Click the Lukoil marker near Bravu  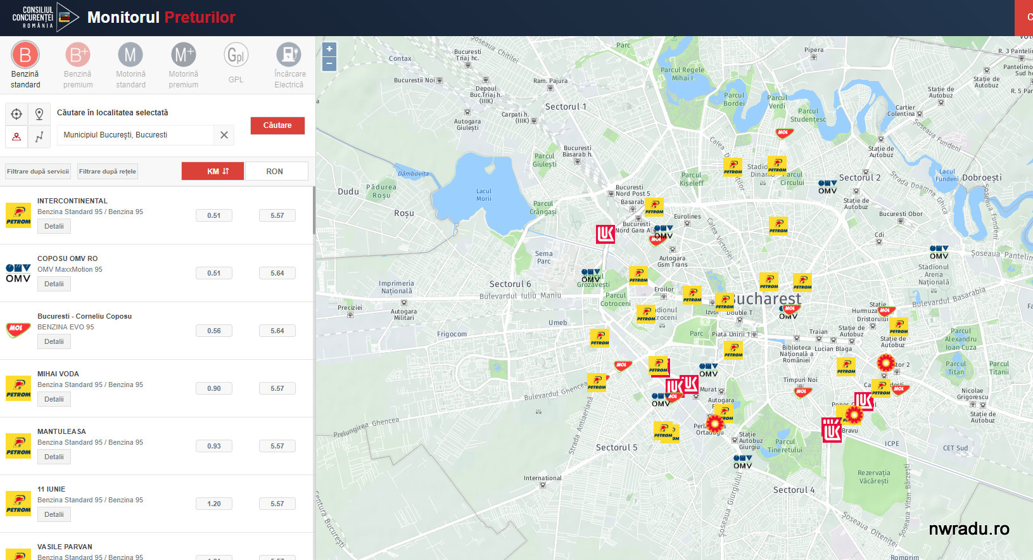[832, 430]
